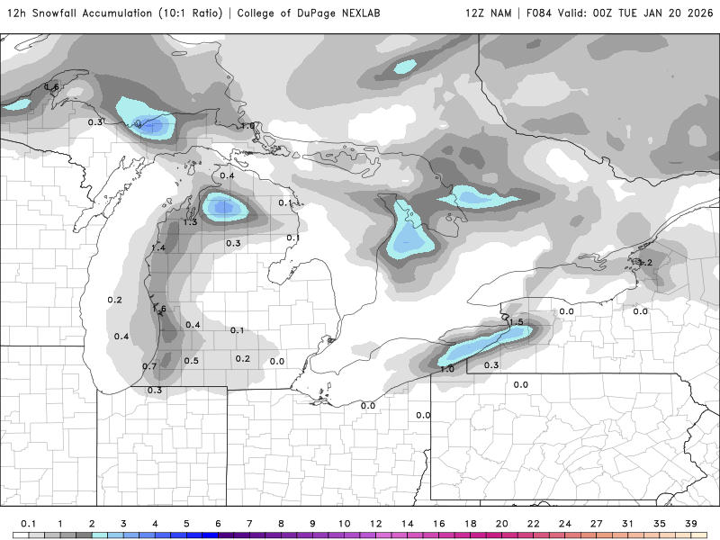720x540 pixels.
Task: Click the 'F084 Valid: 00Z TUE JAN 20 2026' text
Action: [619, 13]
